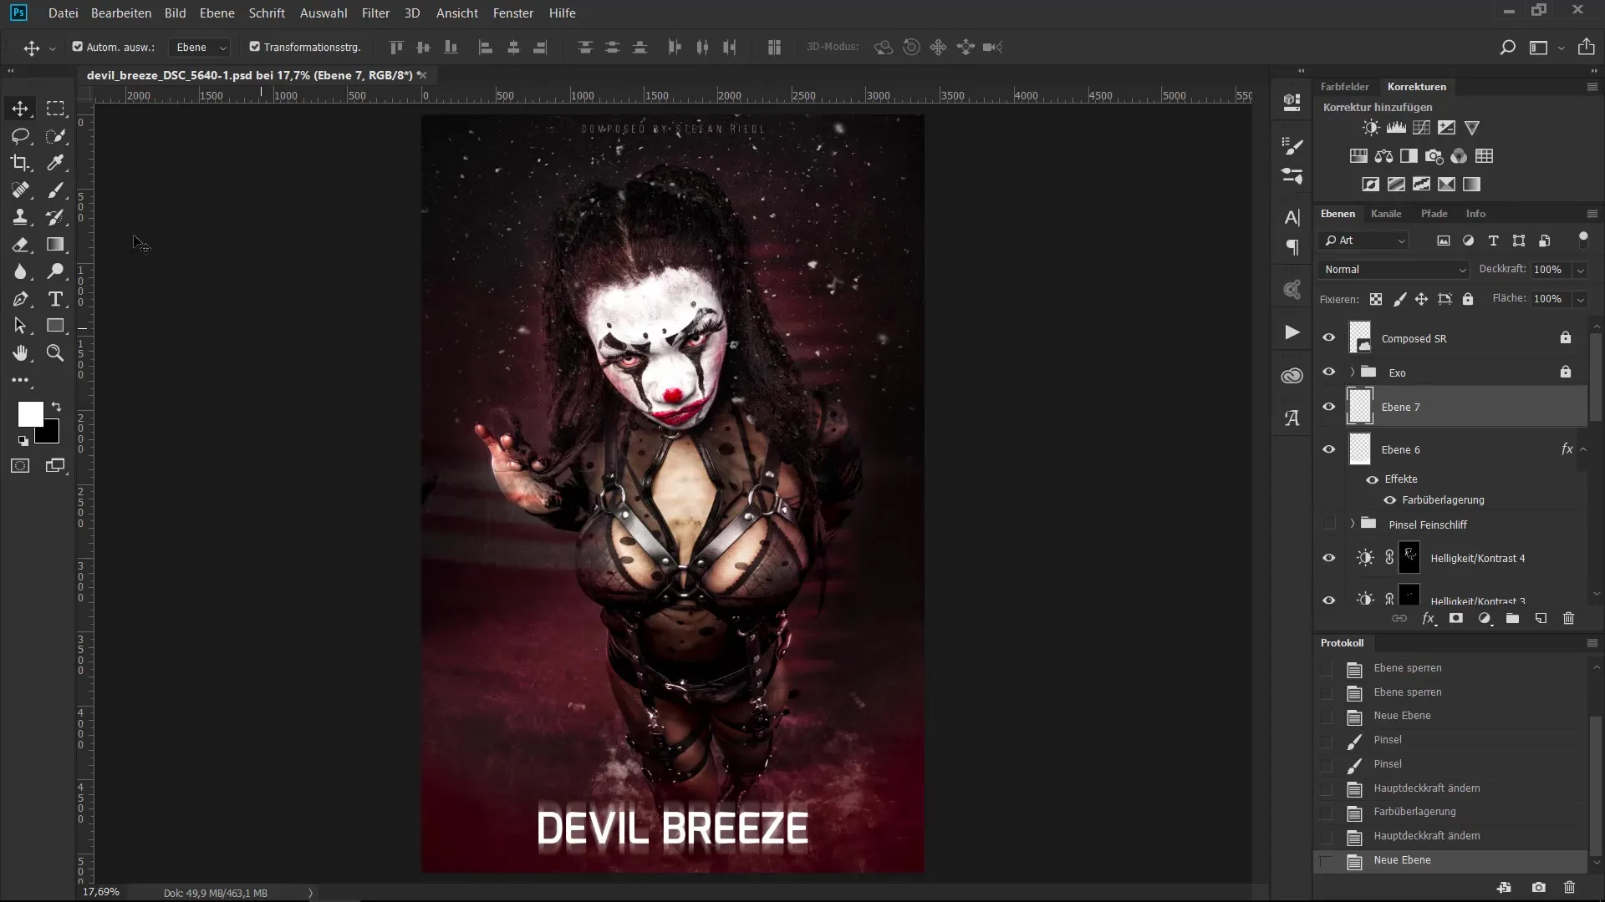Image resolution: width=1605 pixels, height=902 pixels.
Task: Open the foreground color picker
Action: pos(30,414)
